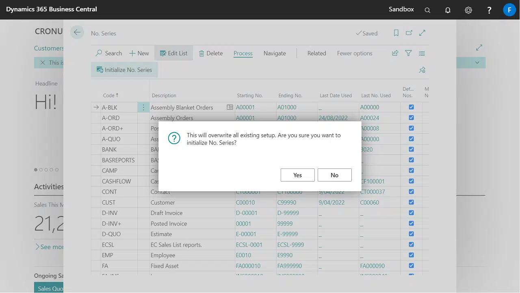Toggle the filter pane funnel icon
520x293 pixels.
[408, 53]
